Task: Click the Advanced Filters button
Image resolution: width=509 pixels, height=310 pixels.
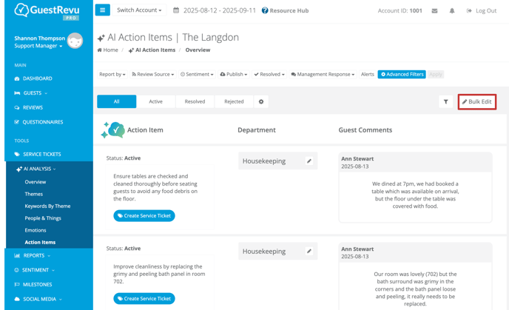Action: click(x=402, y=74)
